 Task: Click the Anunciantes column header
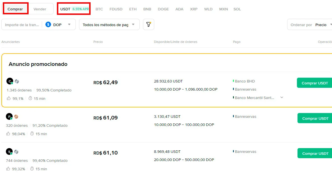(11, 42)
